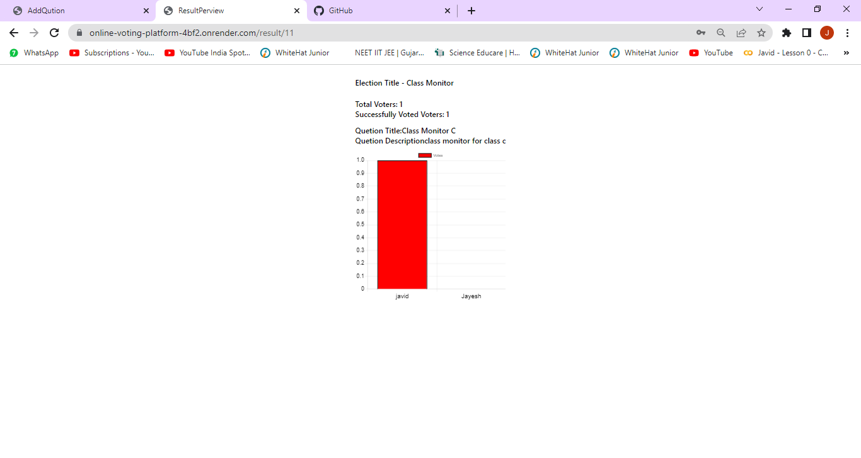Click the zoom magnifier icon in address bar
This screenshot has height=458, width=861.
coord(721,33)
